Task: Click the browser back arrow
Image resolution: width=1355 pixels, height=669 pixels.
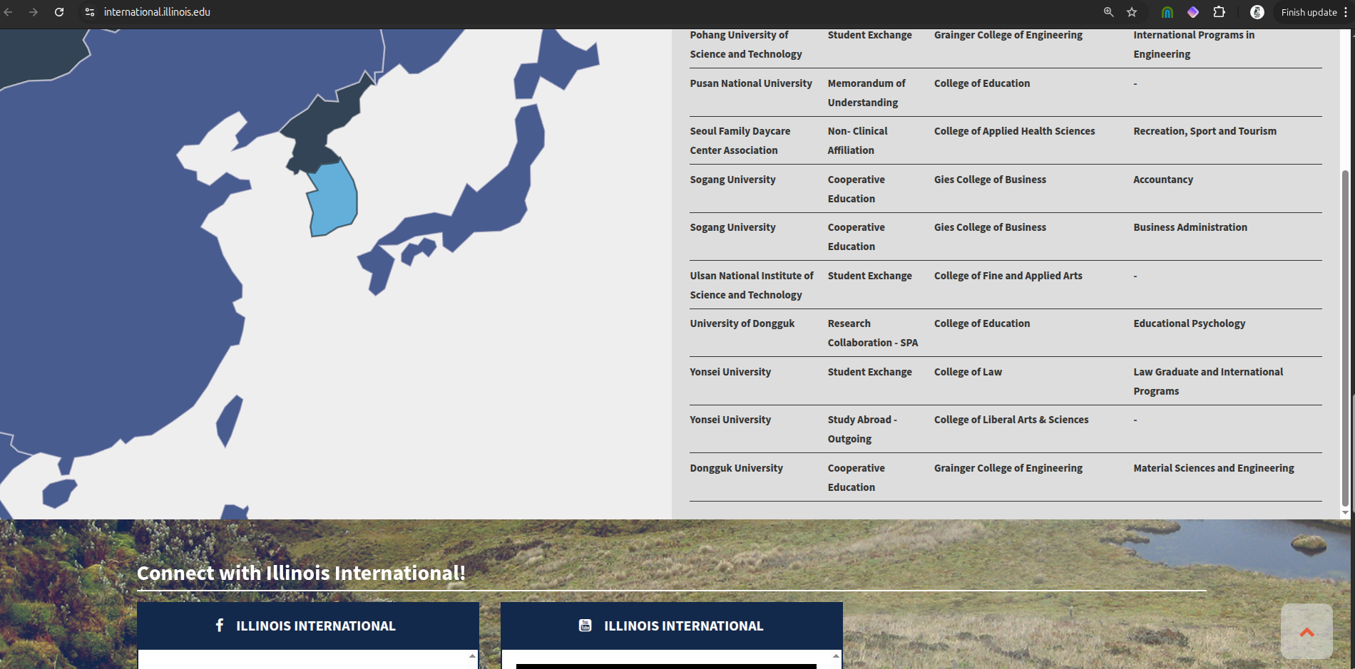Action: point(9,12)
